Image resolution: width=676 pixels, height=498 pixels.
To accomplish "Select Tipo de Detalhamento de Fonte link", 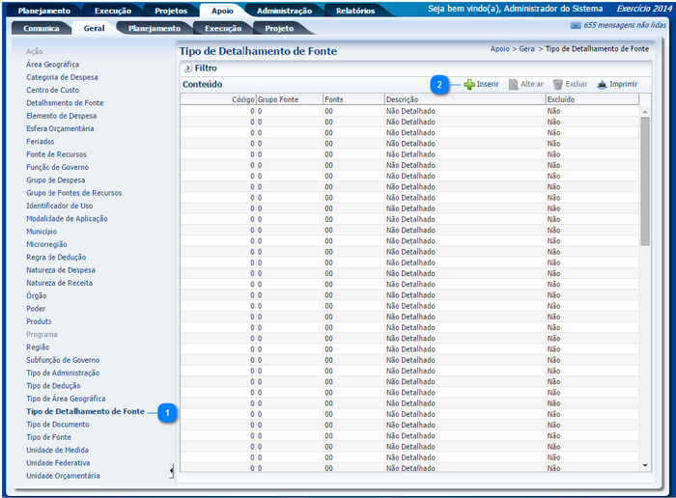I will [85, 412].
